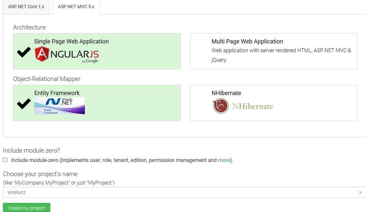This screenshot has height=212, width=366.
Task: Click the Multi Page description mentioning jQuery
Action: coord(281,55)
